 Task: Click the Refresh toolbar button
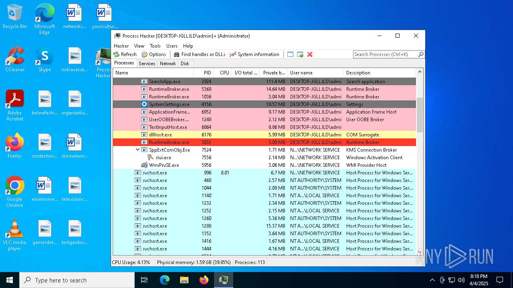pyautogui.click(x=125, y=54)
